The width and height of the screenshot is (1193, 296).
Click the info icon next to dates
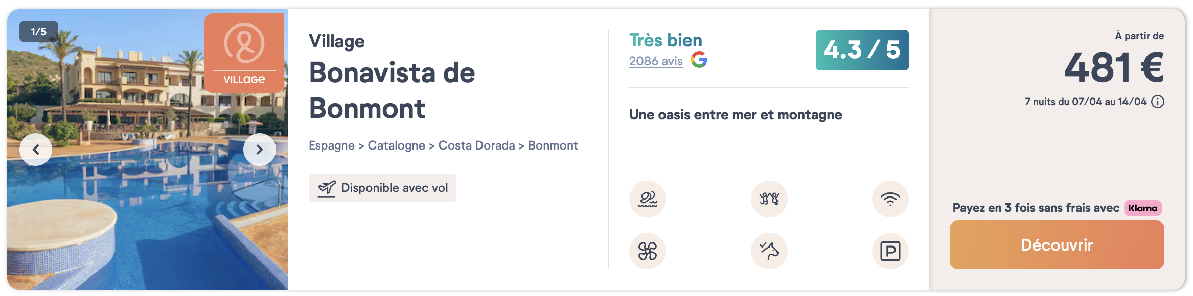point(1158,102)
